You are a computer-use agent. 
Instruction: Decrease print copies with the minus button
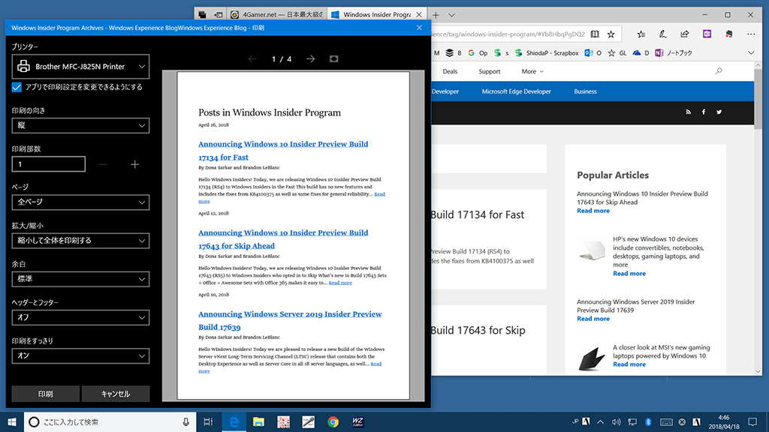click(103, 164)
